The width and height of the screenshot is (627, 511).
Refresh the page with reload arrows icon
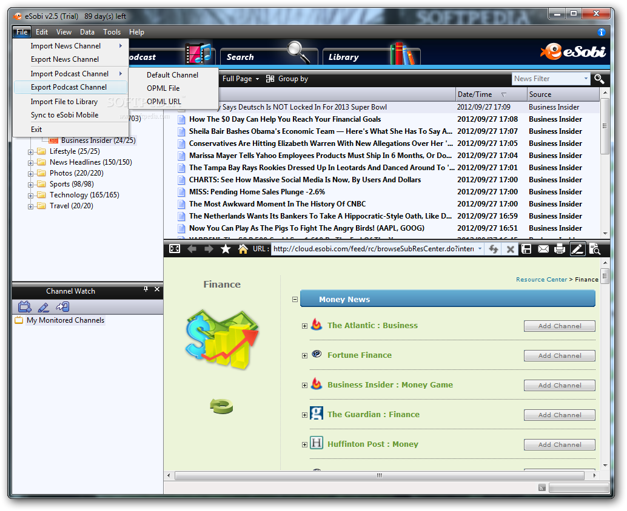point(494,249)
